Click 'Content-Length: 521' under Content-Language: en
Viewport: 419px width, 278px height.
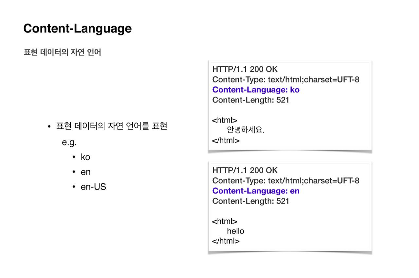(251, 201)
